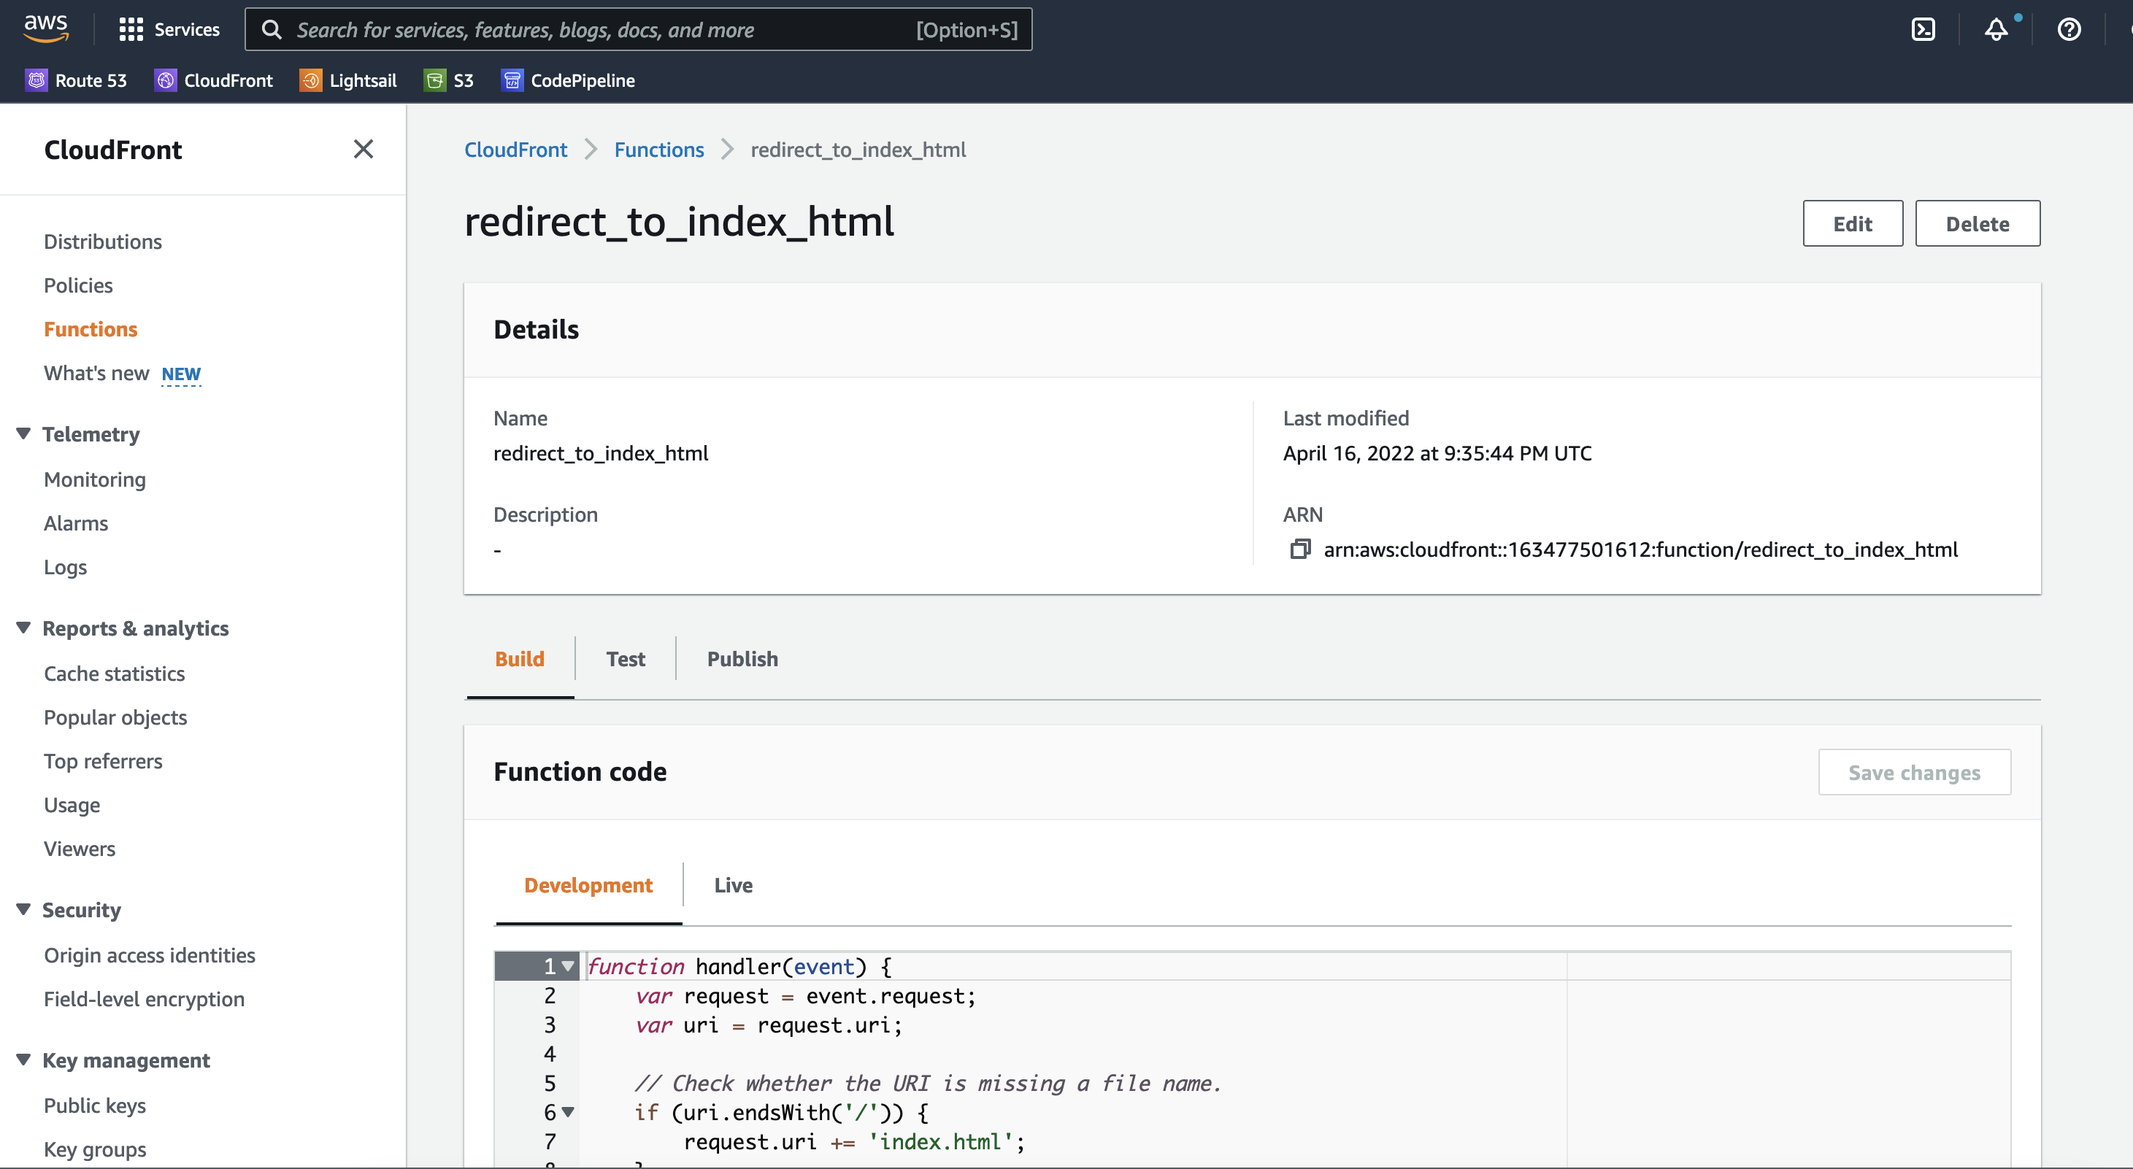Switch to the Publish tab
Viewport: 2133px width, 1169px height.
coord(742,658)
